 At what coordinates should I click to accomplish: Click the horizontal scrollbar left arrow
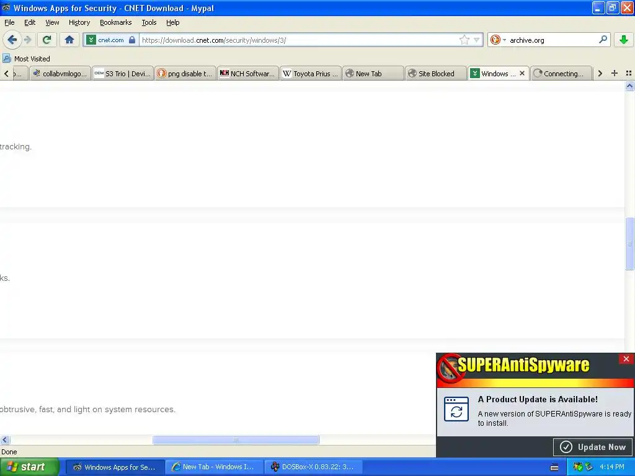[5, 439]
